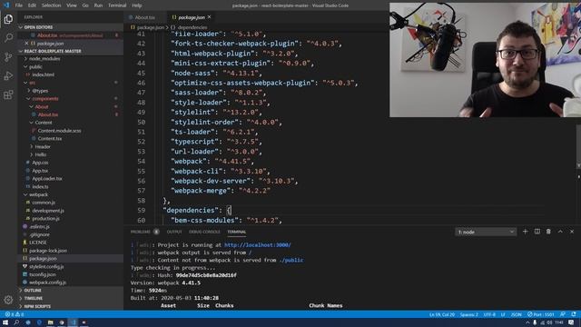Open webpack.config.js in the file tree
Viewport: 581px width, 327px height.
71,282
